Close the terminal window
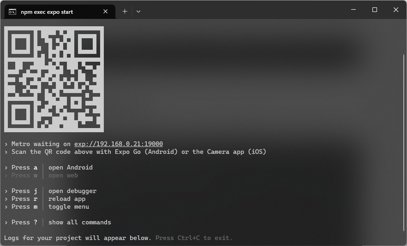Screen dimensions: 407x246 396,10
